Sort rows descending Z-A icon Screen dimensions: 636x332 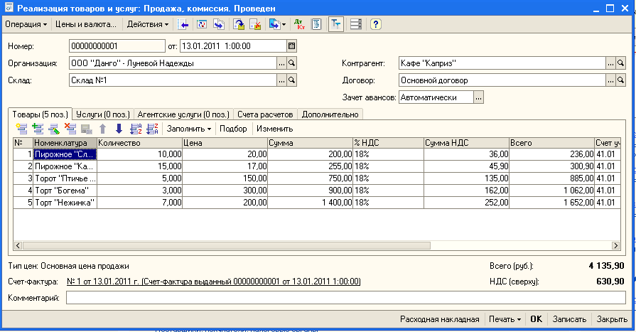tap(151, 129)
